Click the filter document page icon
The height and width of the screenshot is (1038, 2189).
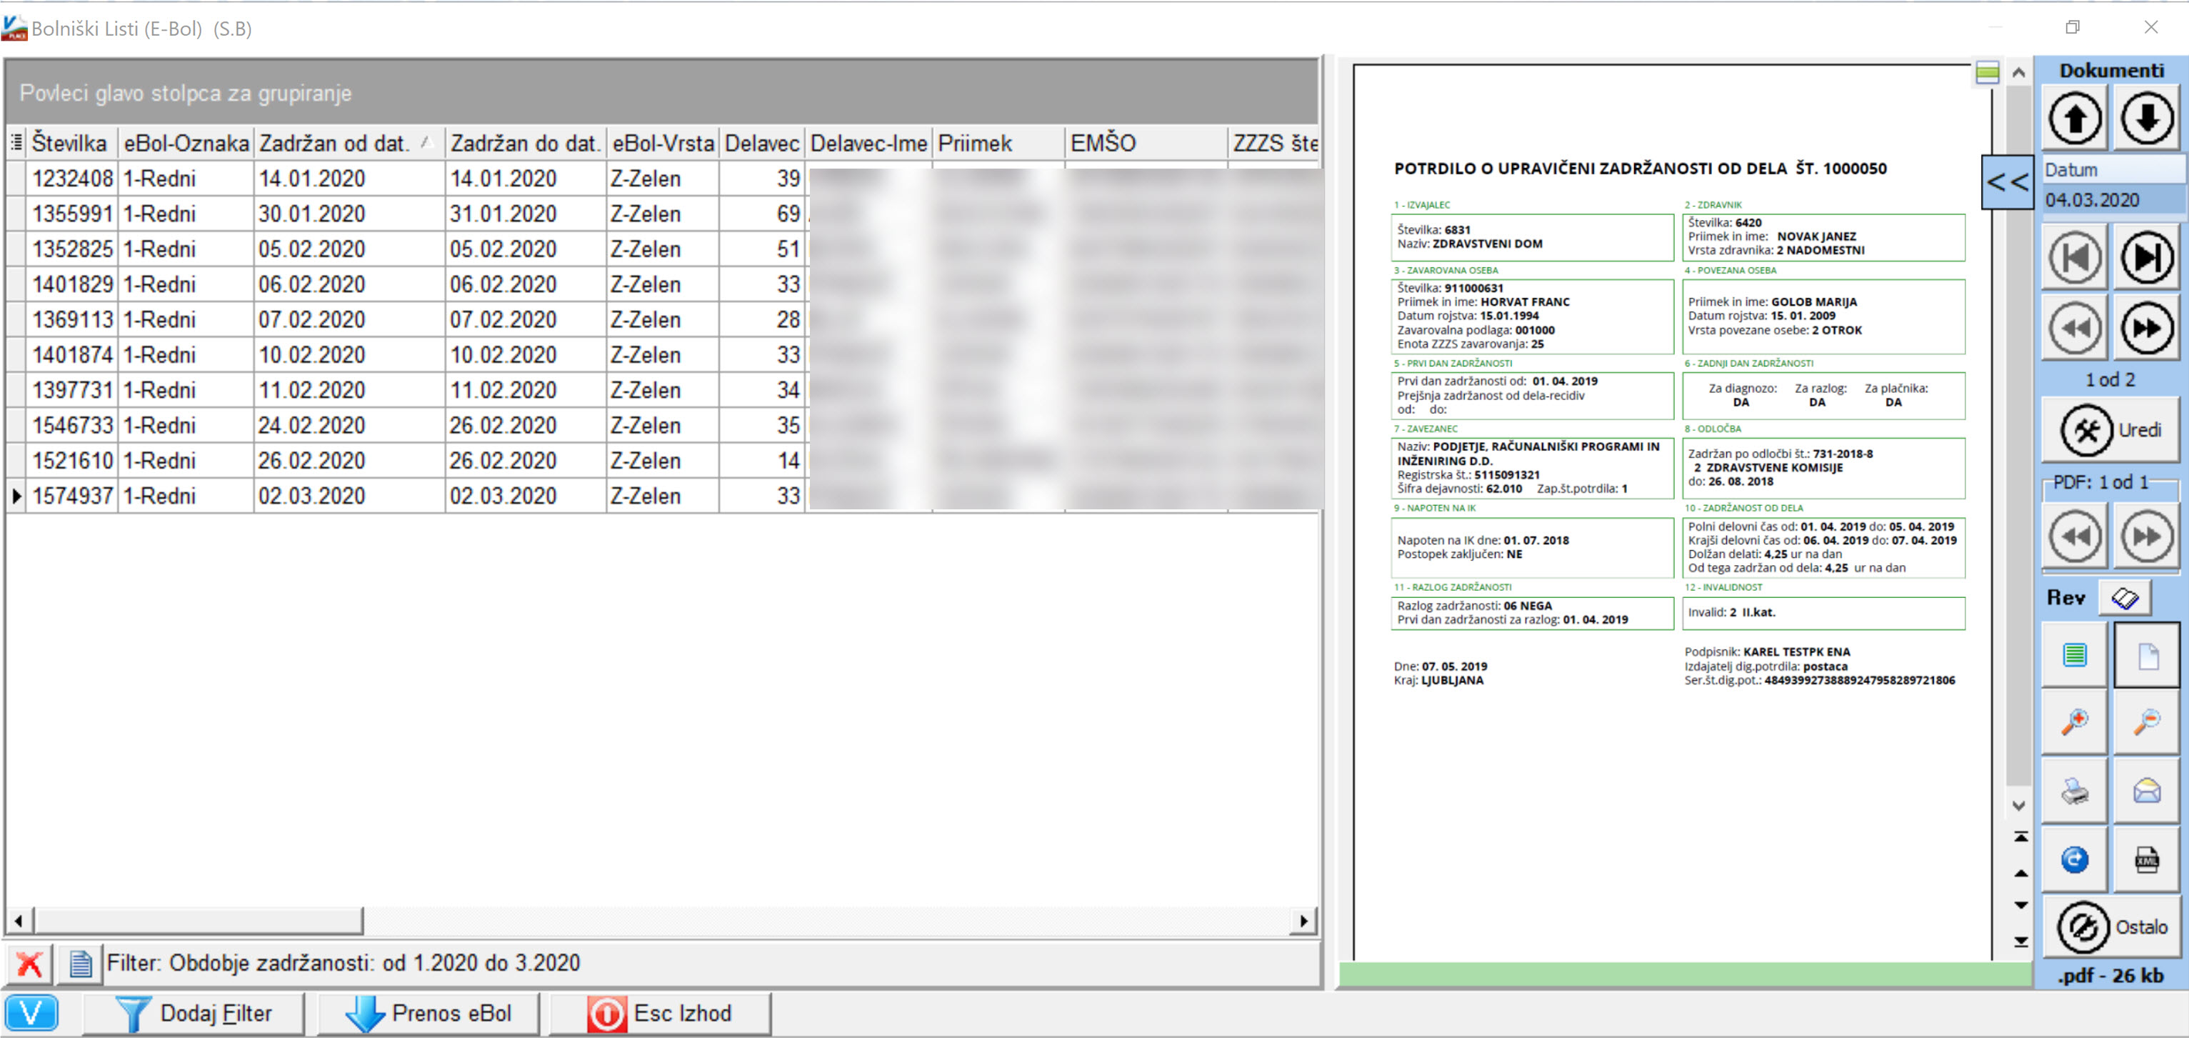coord(81,964)
